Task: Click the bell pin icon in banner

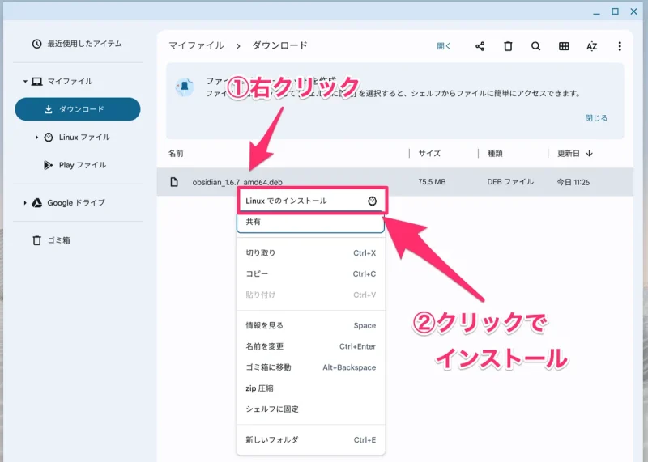Action: pos(185,87)
